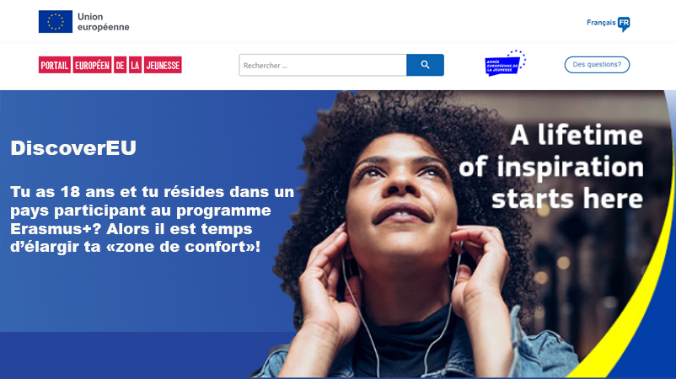Click the Des questions? button

[x=597, y=65]
